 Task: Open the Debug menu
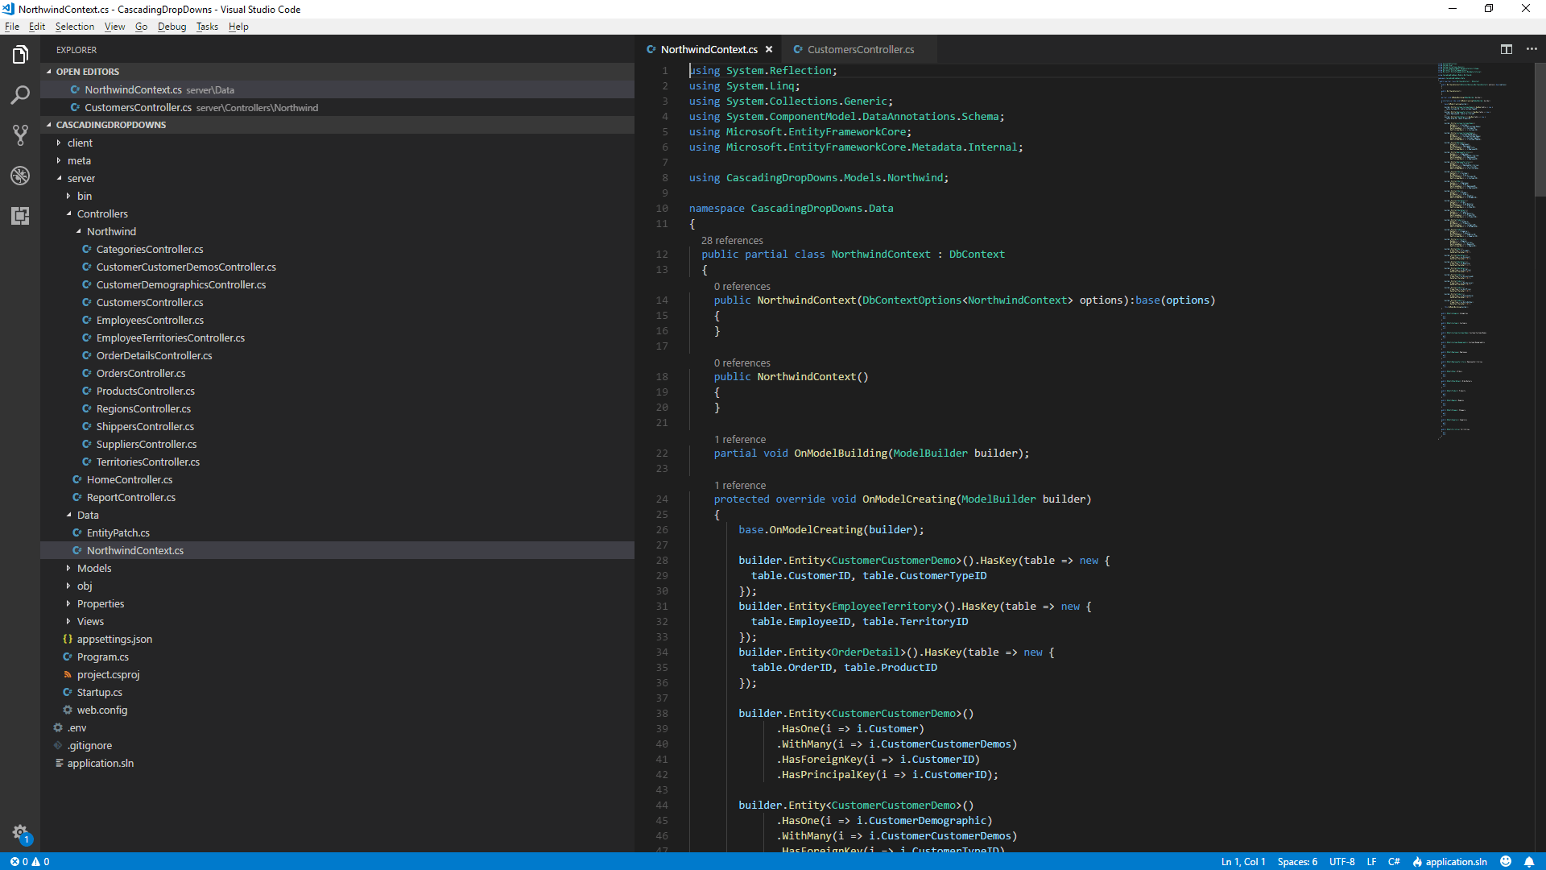tap(172, 27)
